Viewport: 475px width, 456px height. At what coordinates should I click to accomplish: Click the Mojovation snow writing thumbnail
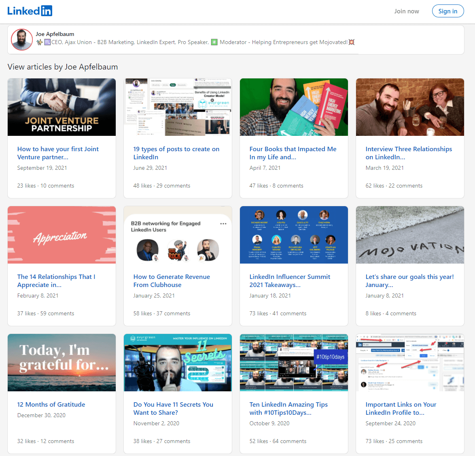click(x=410, y=235)
